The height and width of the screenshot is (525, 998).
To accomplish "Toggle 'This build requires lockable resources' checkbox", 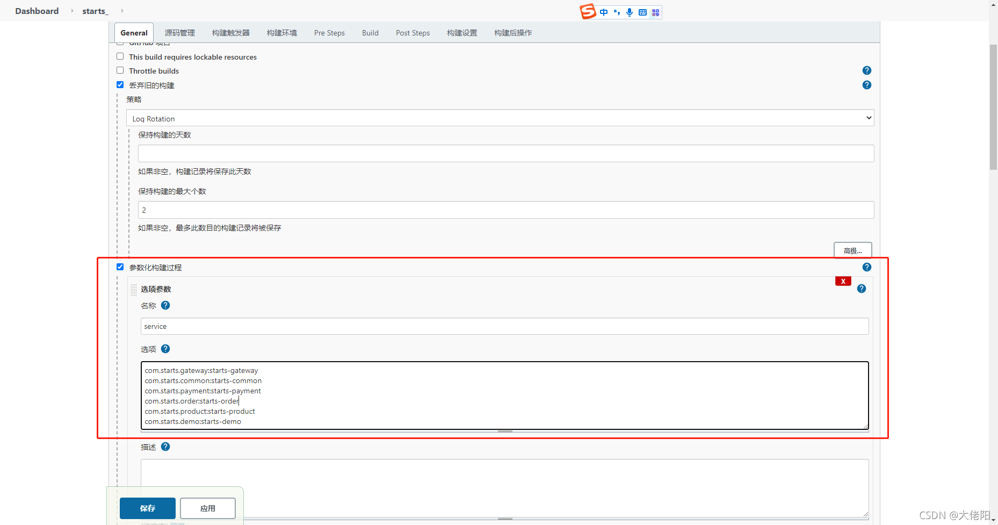I will [120, 56].
